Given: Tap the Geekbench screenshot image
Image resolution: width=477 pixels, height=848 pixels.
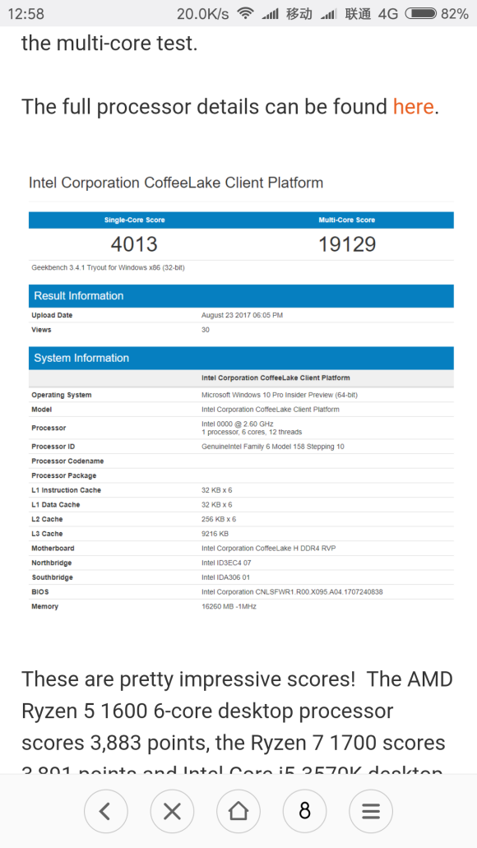Looking at the screenshot, I should click(x=241, y=394).
